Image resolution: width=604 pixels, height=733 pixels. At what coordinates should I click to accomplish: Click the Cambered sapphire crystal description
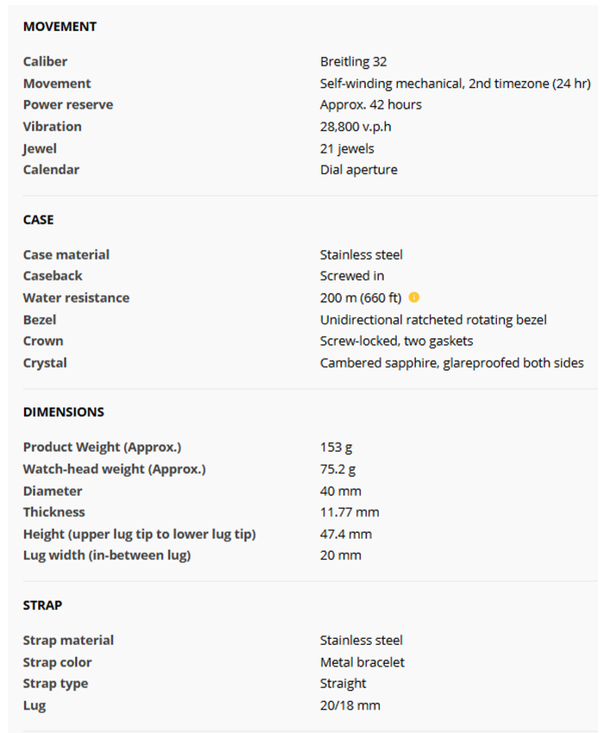tap(451, 363)
